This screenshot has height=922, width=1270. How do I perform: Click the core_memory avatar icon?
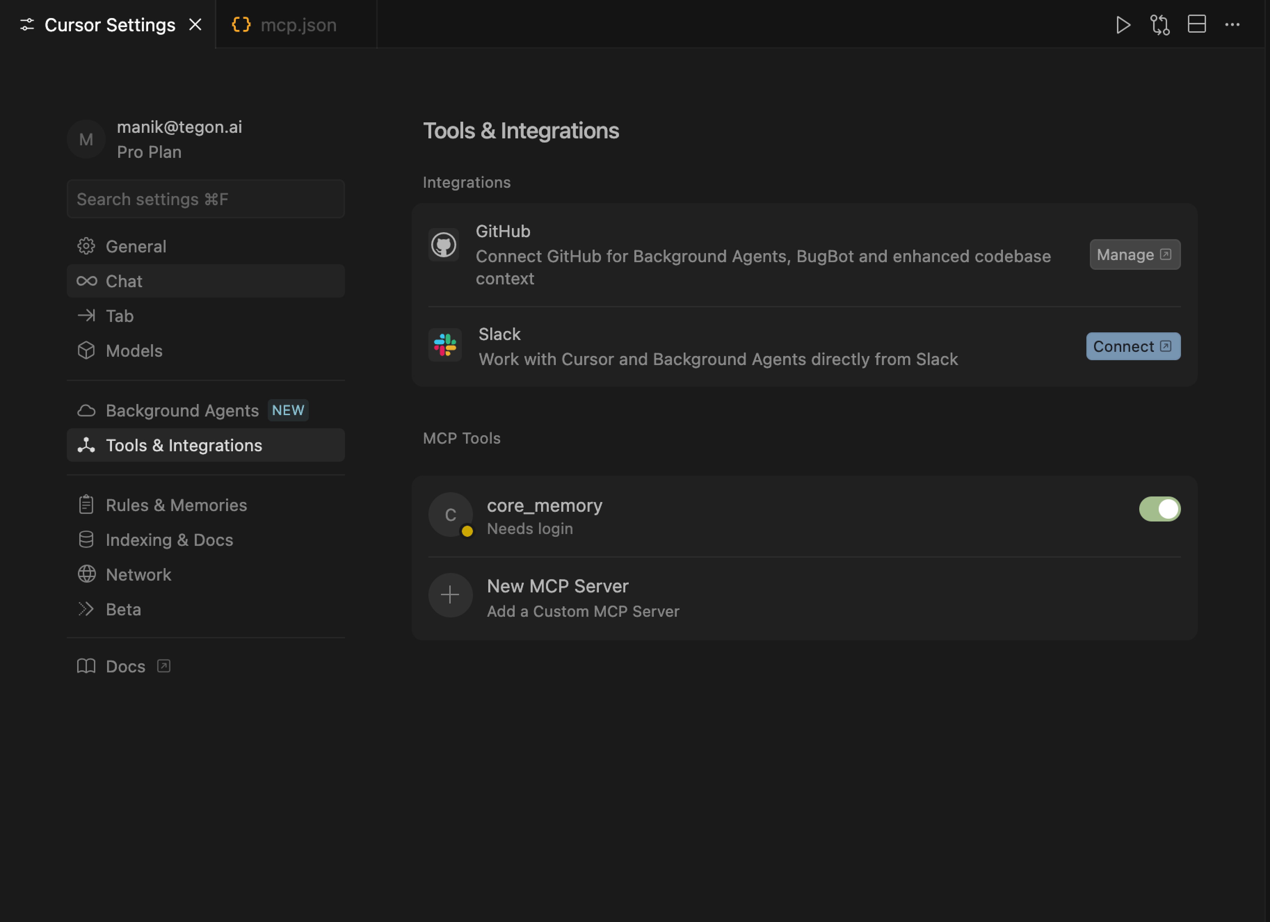pos(450,515)
